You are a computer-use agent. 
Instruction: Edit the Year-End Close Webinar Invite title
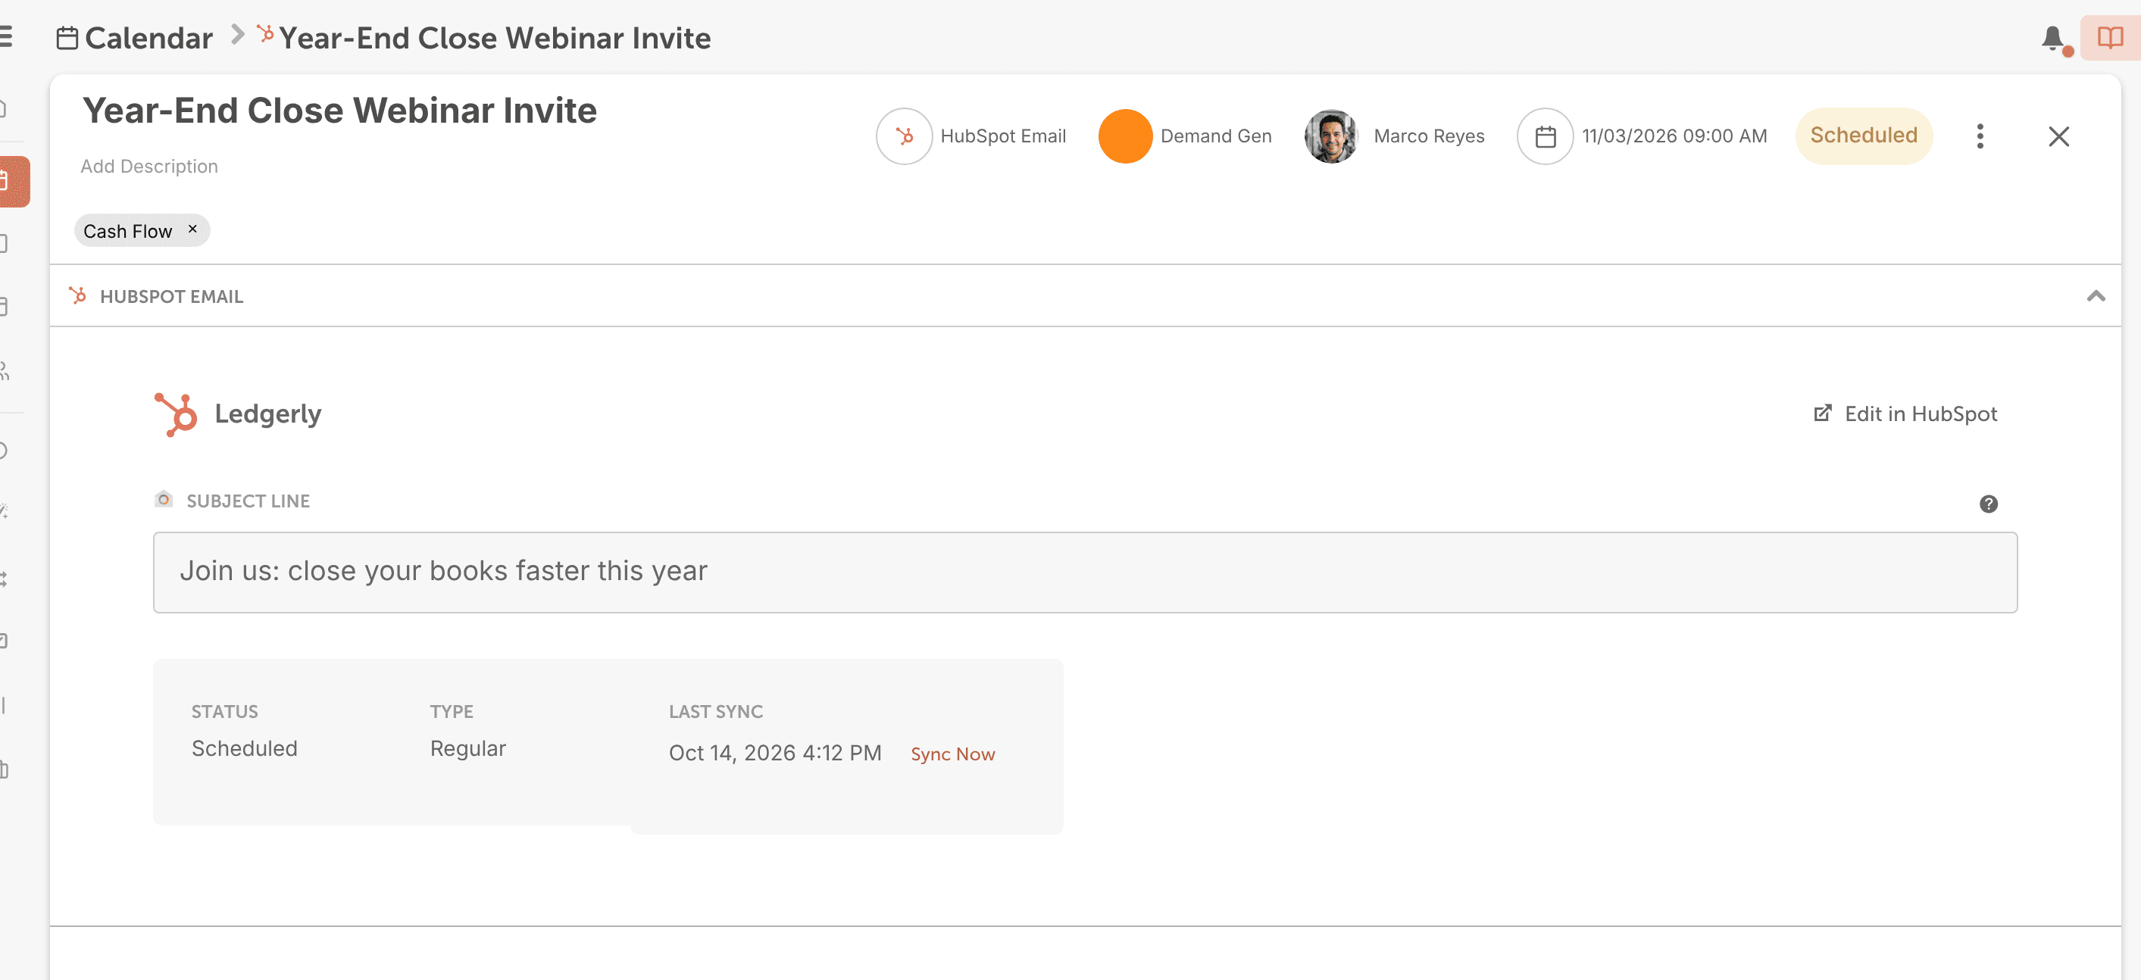pyautogui.click(x=339, y=111)
